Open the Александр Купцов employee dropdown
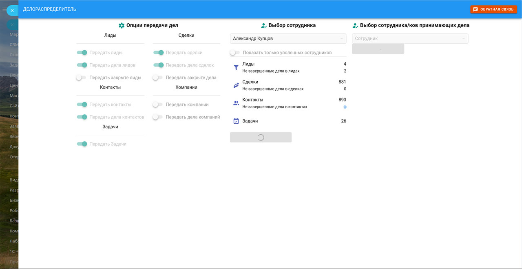522x269 pixels. (288, 39)
